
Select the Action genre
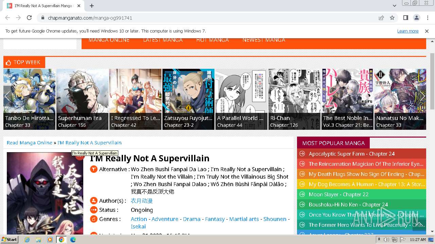[x=139, y=219]
